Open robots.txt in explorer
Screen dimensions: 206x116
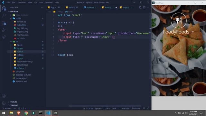pyautogui.click(x=21, y=38)
